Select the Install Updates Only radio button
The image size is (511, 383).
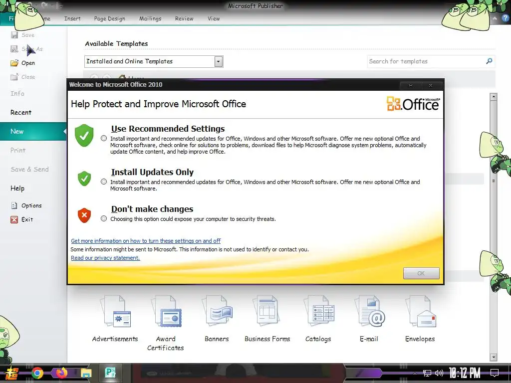(x=104, y=182)
